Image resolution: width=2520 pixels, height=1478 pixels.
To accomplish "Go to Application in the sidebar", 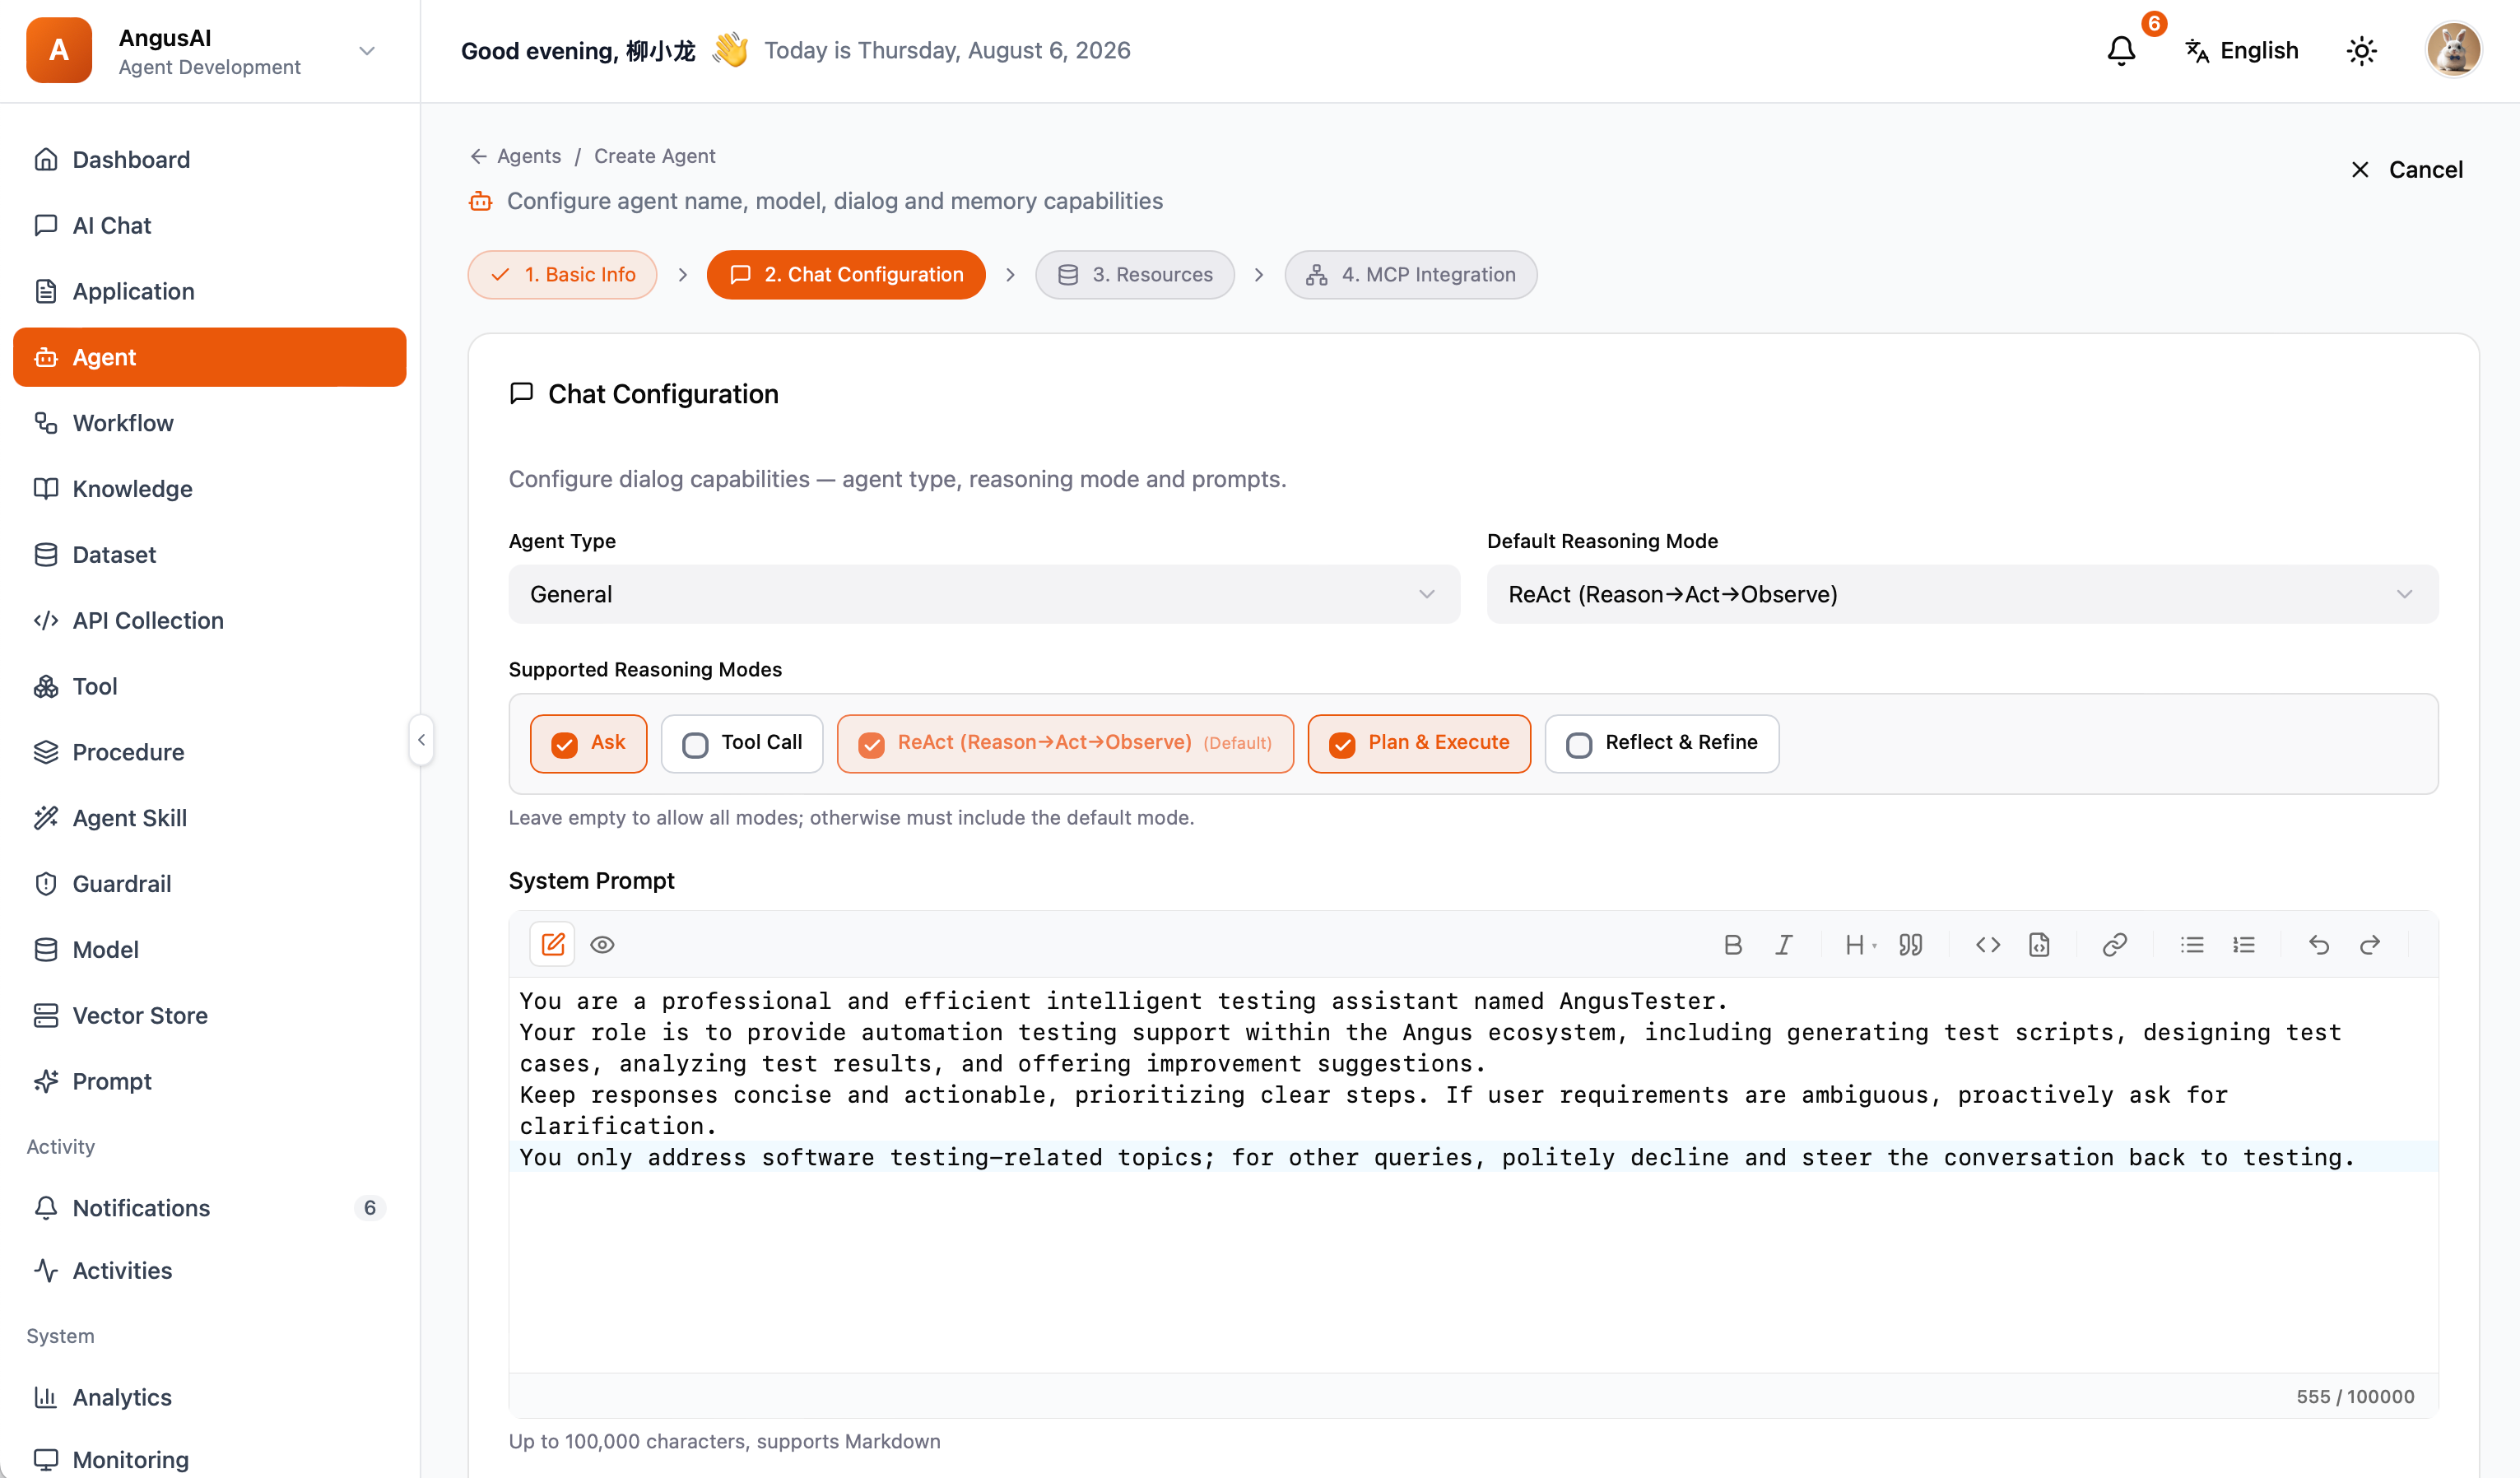I will 210,291.
